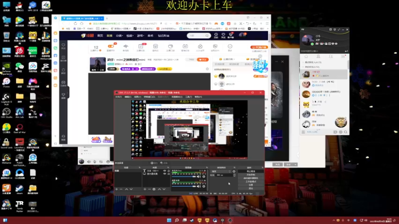Open settings gear for second audio mixer track
This screenshot has width=399, height=224.
pos(204,186)
